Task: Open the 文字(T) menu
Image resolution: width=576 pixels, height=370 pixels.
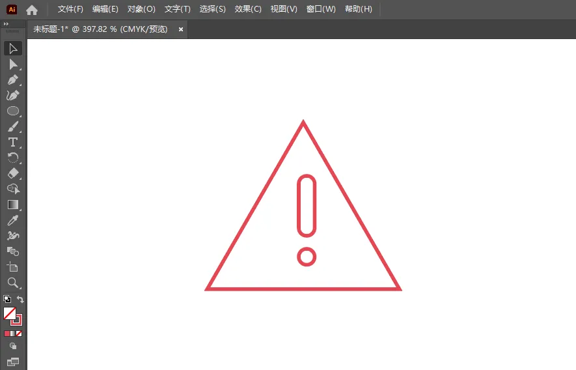Action: coord(178,9)
